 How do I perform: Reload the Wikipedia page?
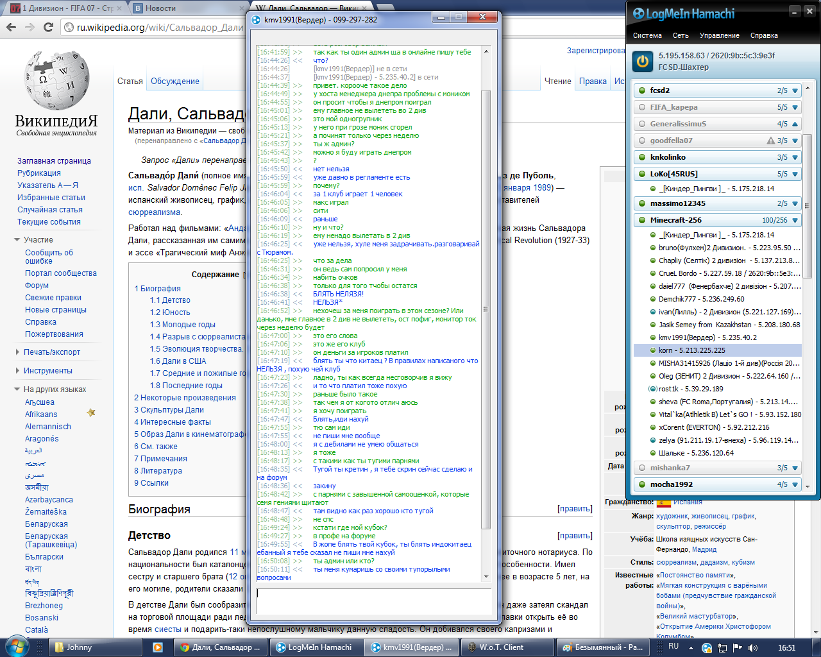coord(49,27)
